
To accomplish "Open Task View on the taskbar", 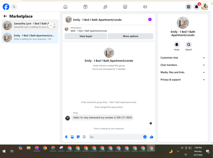I will click(x=12, y=151).
